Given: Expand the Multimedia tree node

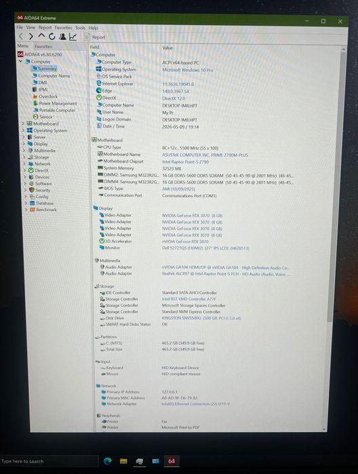Looking at the screenshot, I should [x=24, y=151].
